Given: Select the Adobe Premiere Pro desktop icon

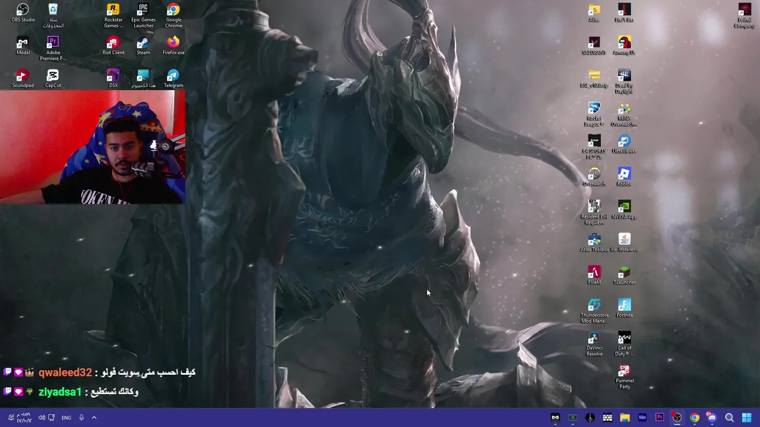Looking at the screenshot, I should tap(53, 48).
